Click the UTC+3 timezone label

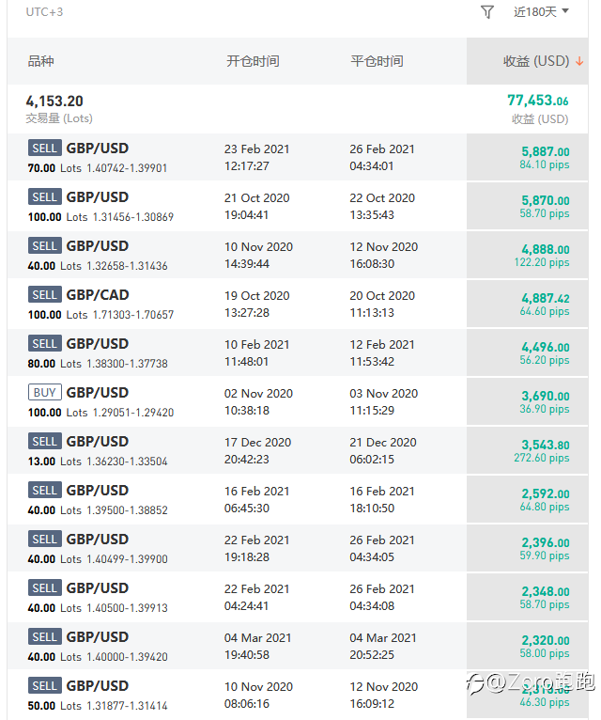tap(44, 12)
